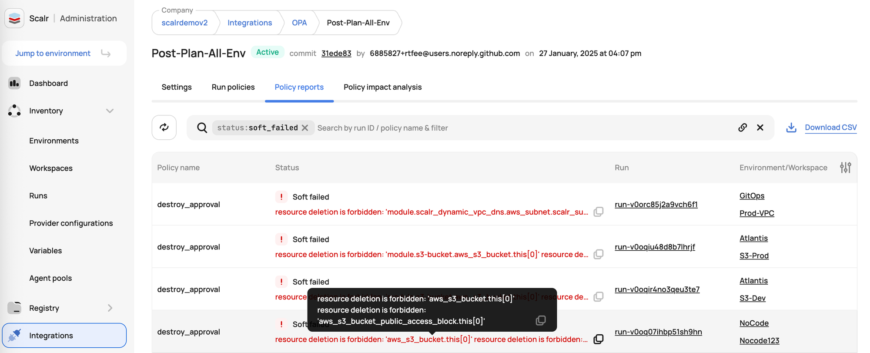870x353 pixels.
Task: Copy the error message for run-v0oqiu48d8b7lhrjf
Action: click(599, 254)
